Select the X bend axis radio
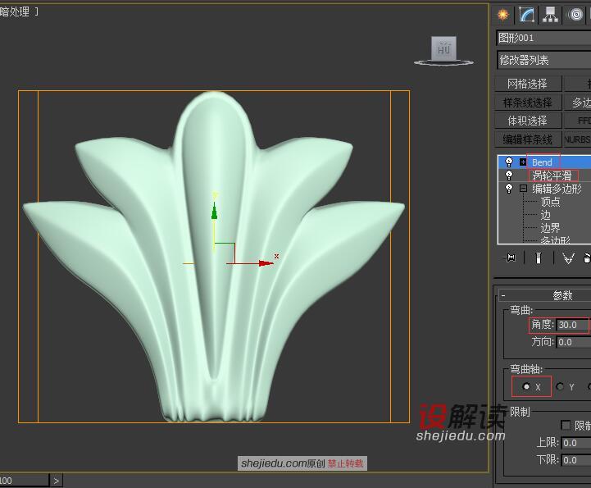Image resolution: width=591 pixels, height=488 pixels. tap(525, 386)
